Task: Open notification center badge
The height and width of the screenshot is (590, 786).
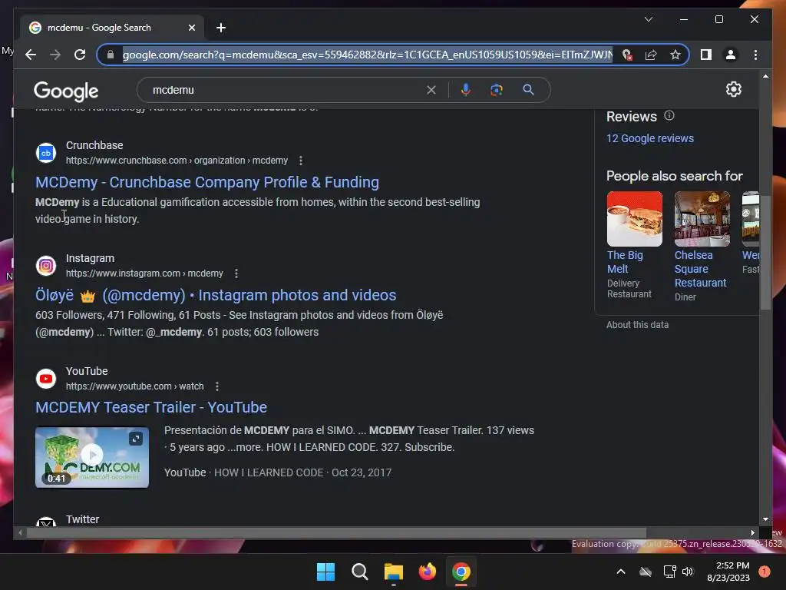Action: point(765,572)
